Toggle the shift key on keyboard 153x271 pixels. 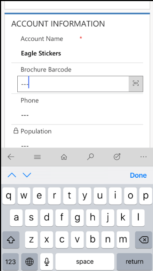[11, 240]
